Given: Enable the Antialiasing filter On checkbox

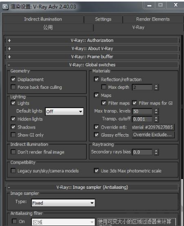Looking at the screenshot, I should point(14,221).
